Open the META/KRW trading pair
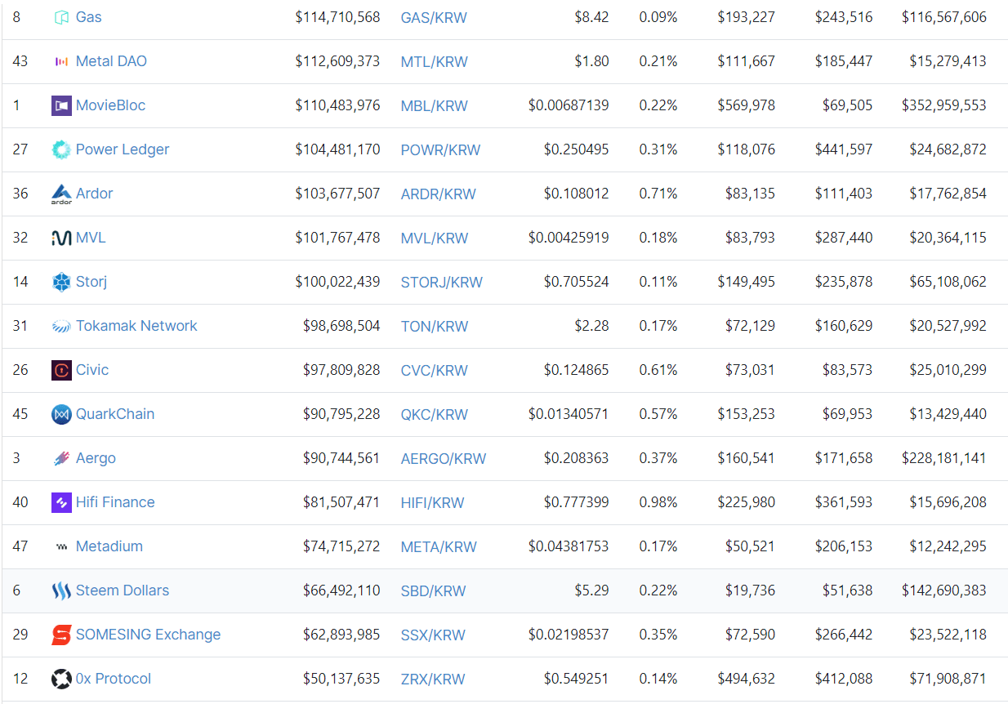Image resolution: width=1008 pixels, height=704 pixels. pos(439,547)
